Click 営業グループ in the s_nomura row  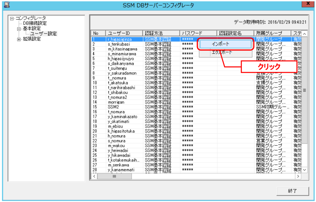[x=269, y=141]
